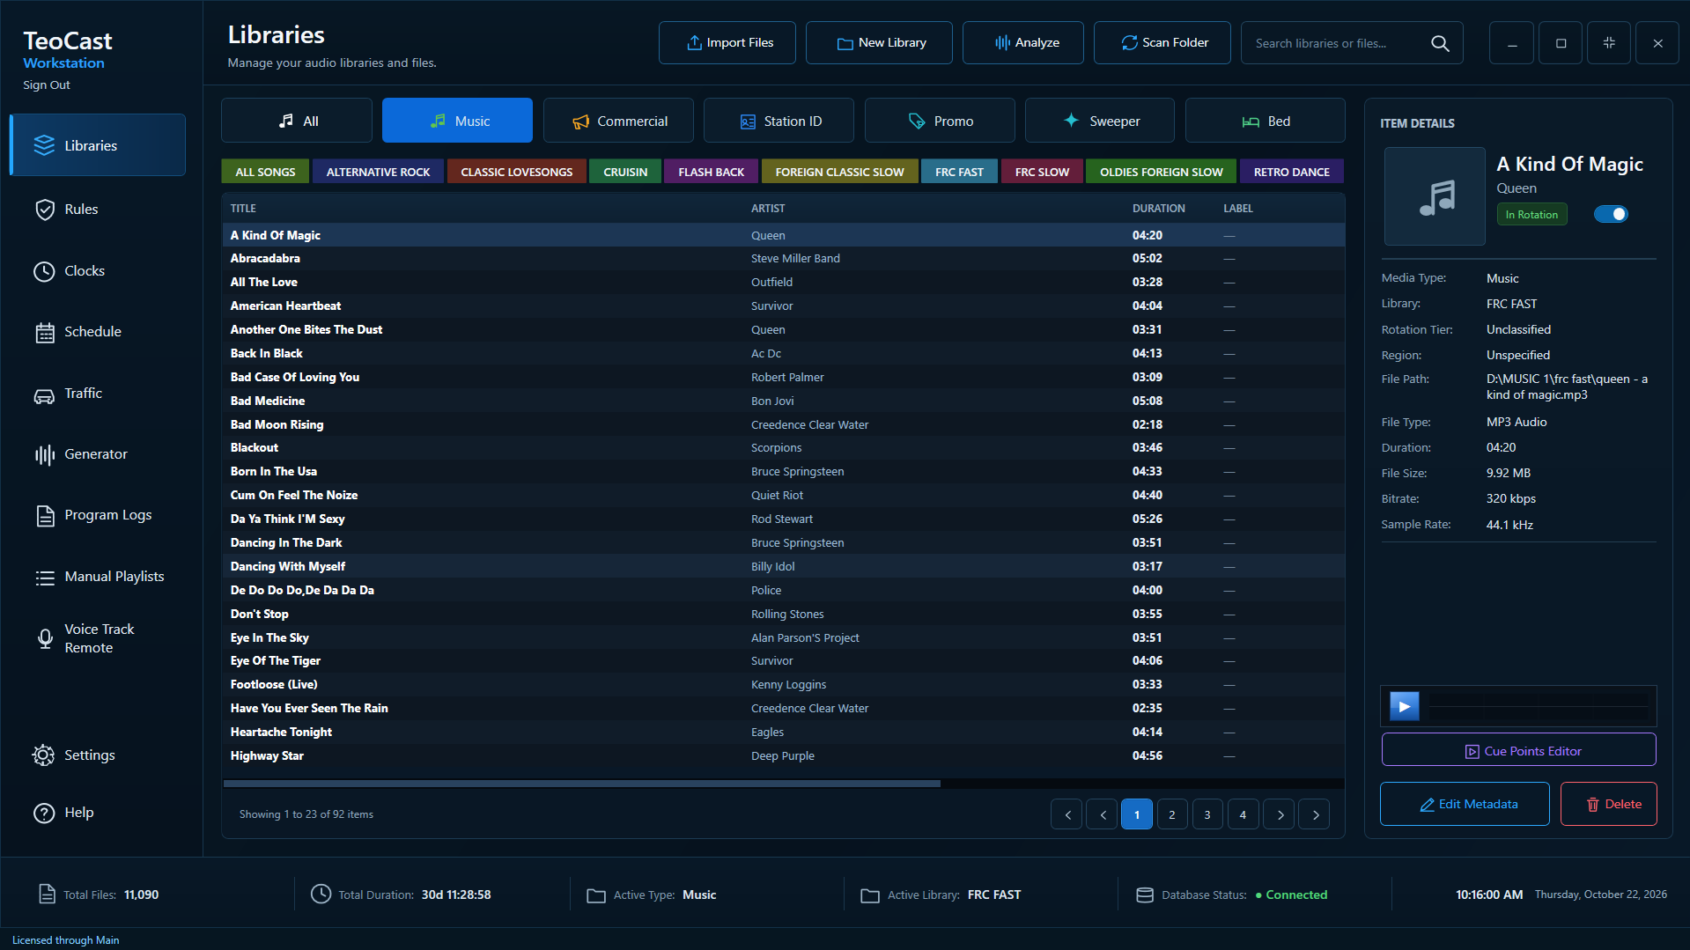Switch to the Commercial tab
The image size is (1690, 950).
point(618,121)
